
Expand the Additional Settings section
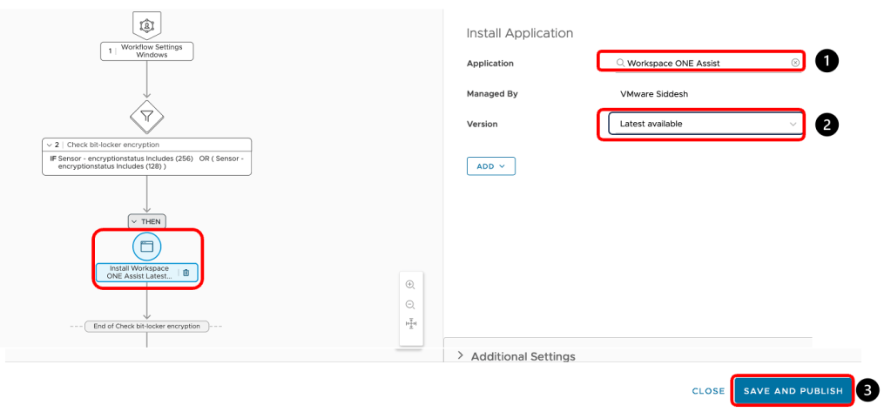coord(461,356)
